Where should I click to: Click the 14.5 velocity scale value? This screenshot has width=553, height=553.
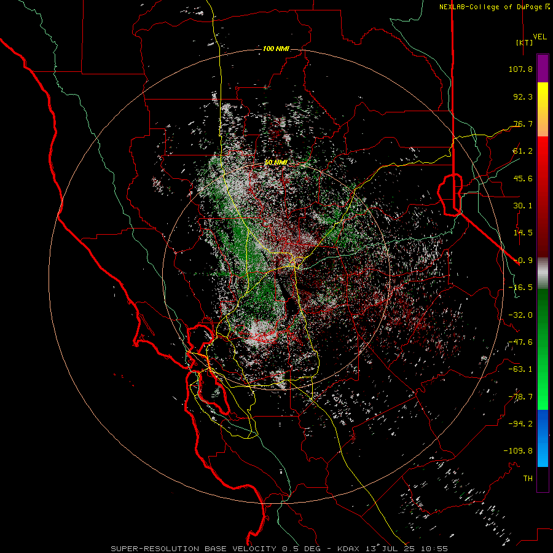pyautogui.click(x=523, y=233)
